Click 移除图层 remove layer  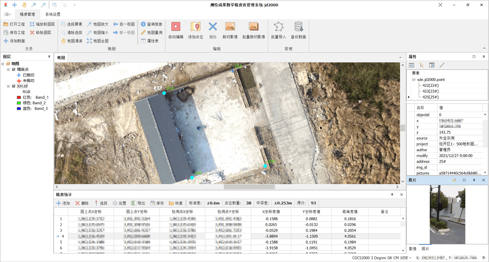coord(40,32)
